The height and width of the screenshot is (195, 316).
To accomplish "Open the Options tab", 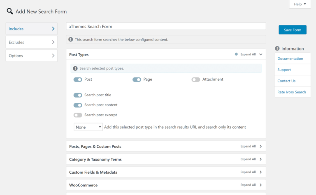I will 31,56.
